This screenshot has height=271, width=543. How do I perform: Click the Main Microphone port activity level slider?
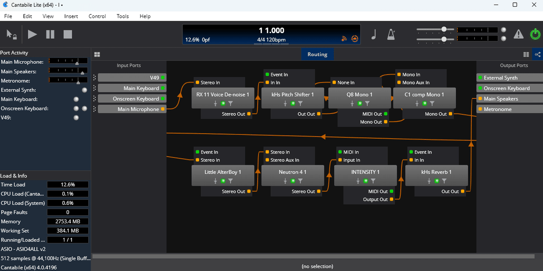pos(68,62)
